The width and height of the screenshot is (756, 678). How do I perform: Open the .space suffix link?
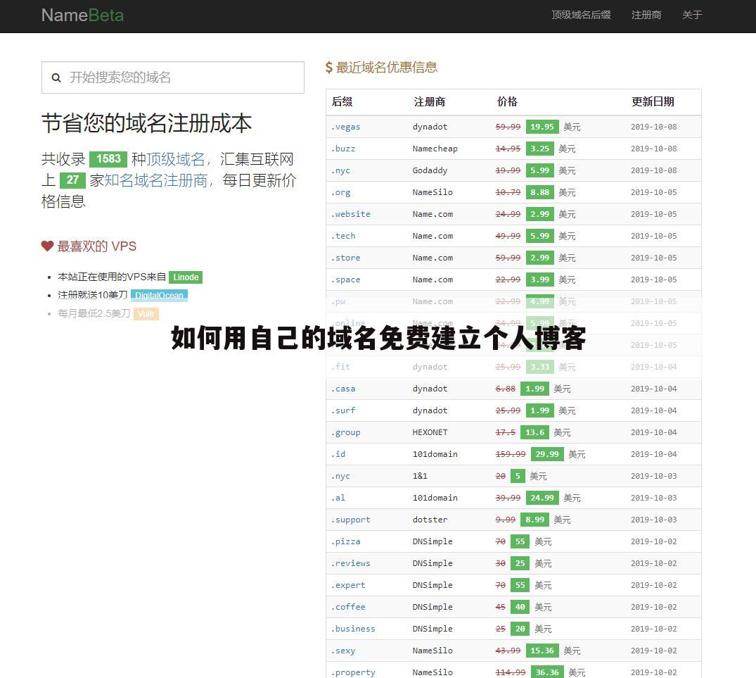[346, 280]
